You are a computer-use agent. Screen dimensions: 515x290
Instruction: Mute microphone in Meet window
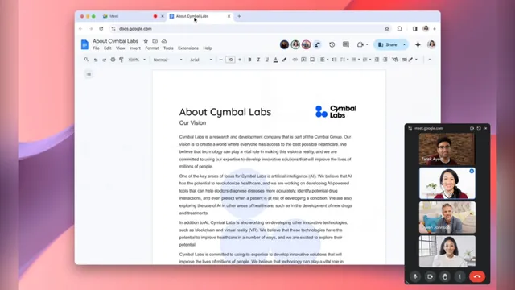[x=415, y=276]
